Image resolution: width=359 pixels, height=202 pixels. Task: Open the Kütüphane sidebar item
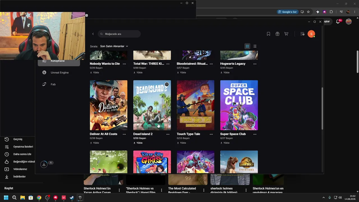(x=59, y=61)
